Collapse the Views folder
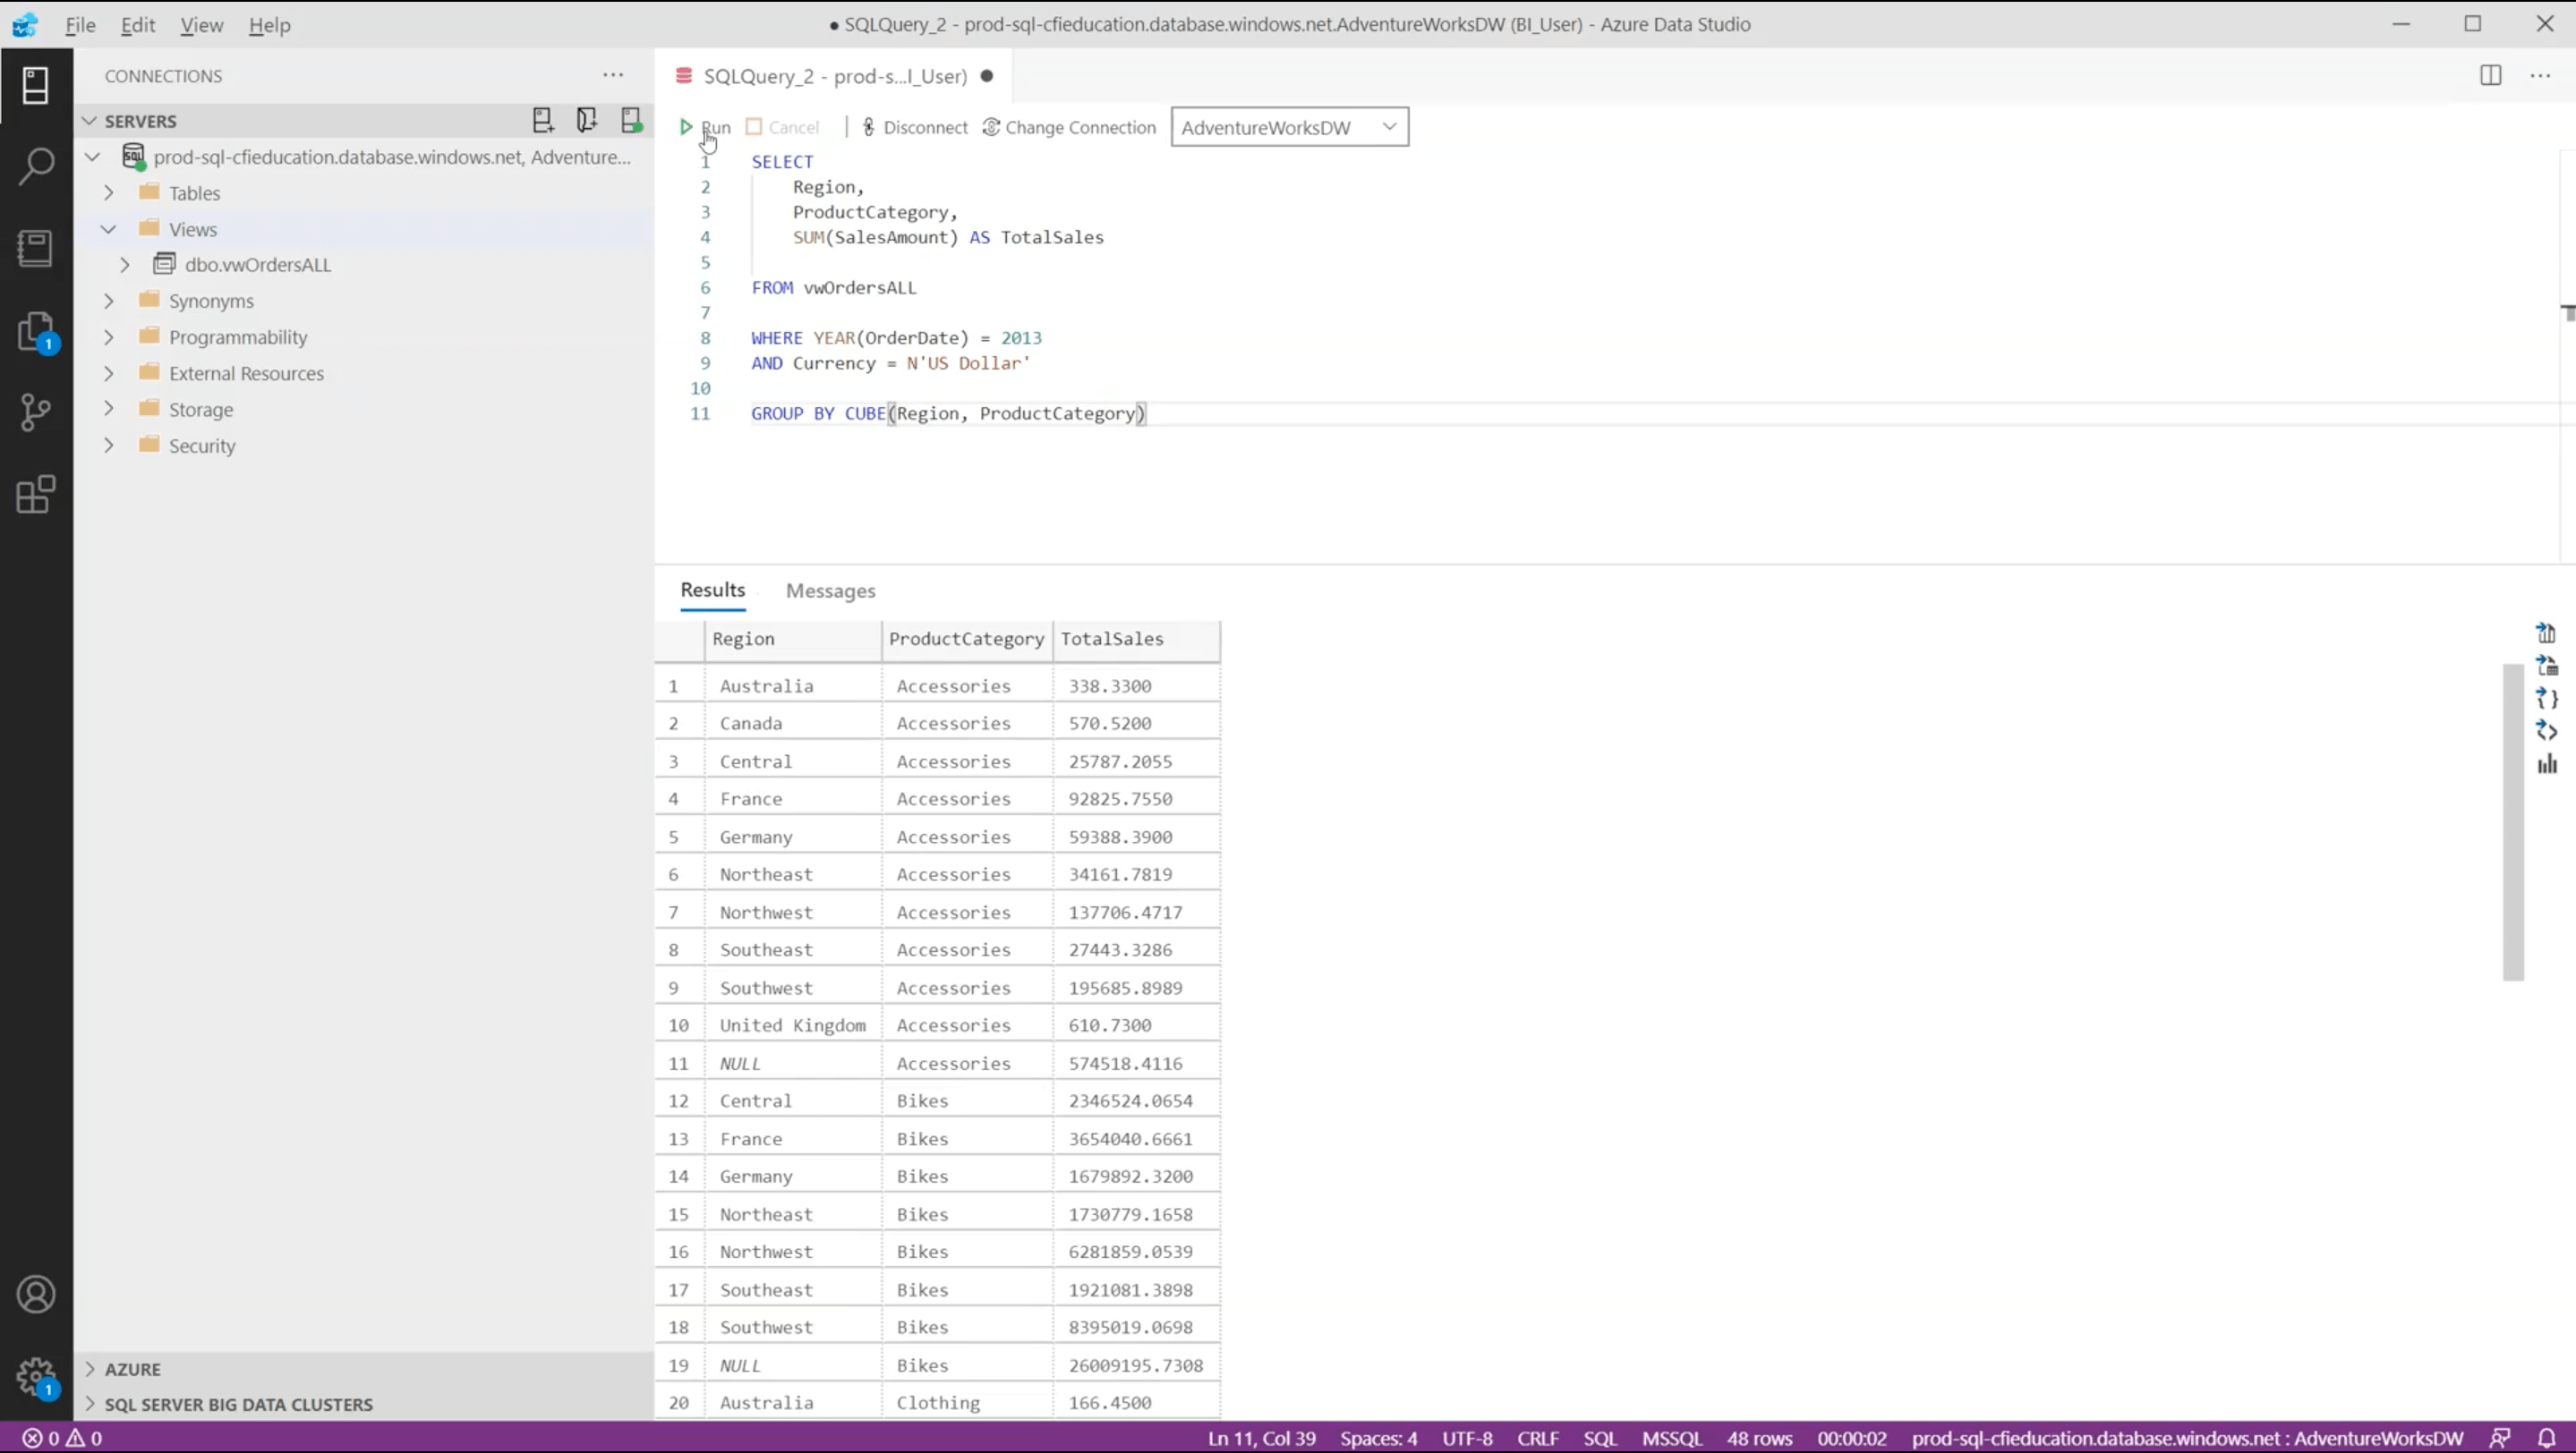 tap(109, 229)
